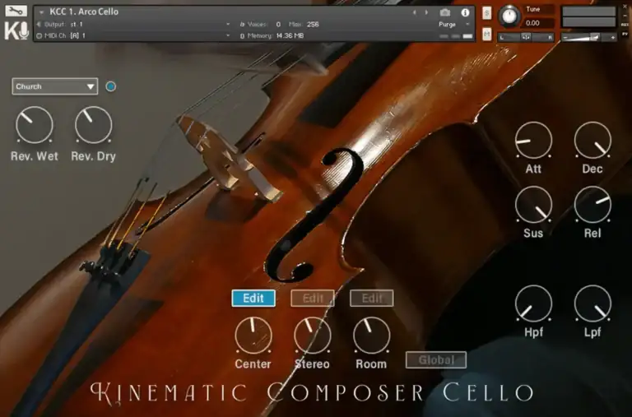Open the Church reverb preset dropdown
This screenshot has height=417, width=632.
[55, 86]
